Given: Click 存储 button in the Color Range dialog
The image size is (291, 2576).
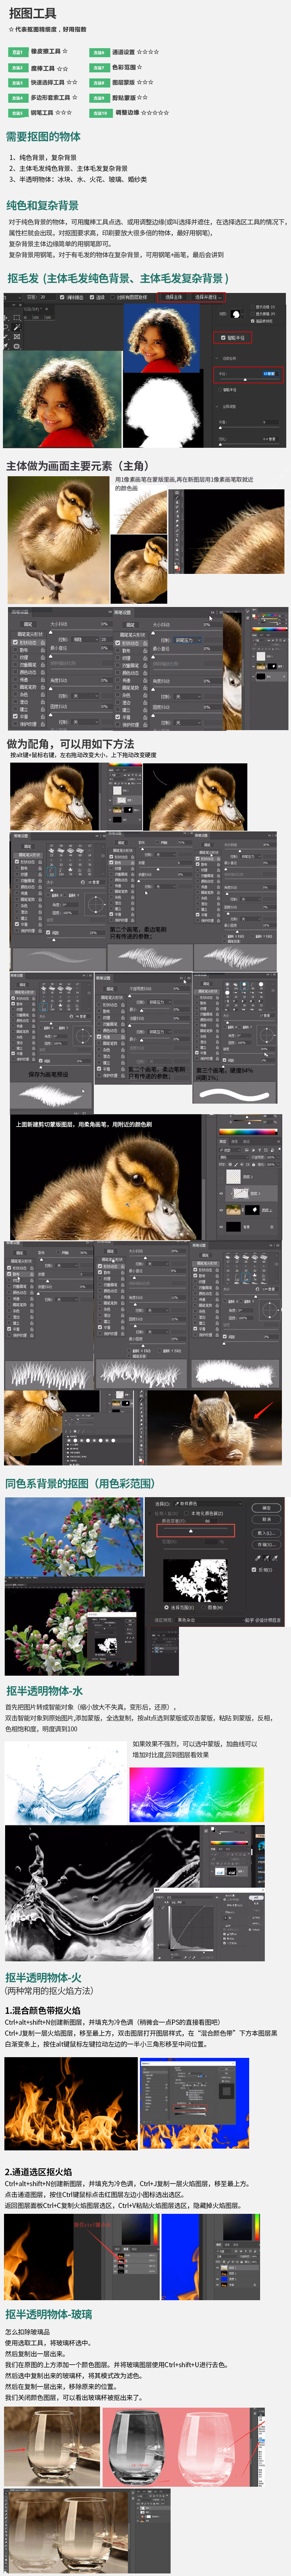Looking at the screenshot, I should point(266,1544).
